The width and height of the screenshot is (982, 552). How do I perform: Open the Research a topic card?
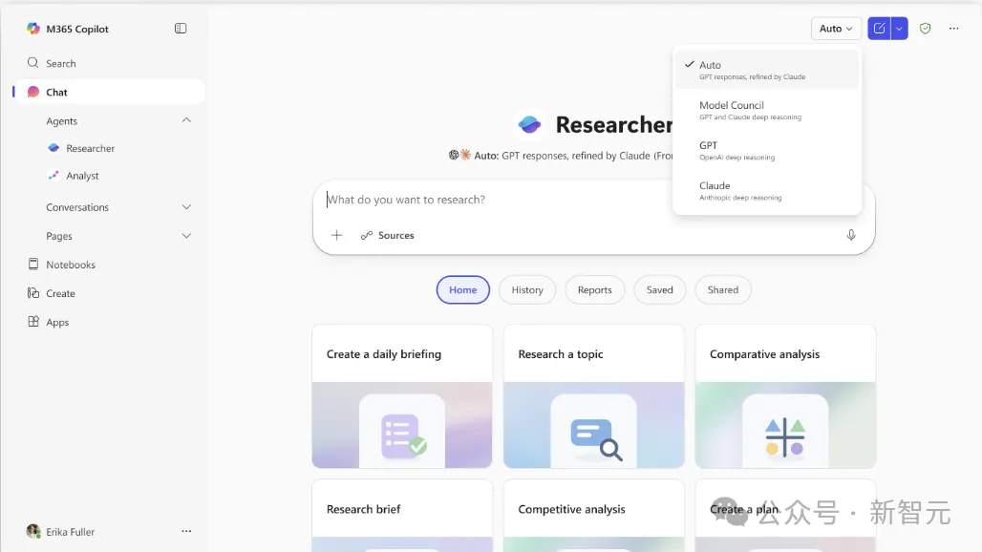click(593, 395)
